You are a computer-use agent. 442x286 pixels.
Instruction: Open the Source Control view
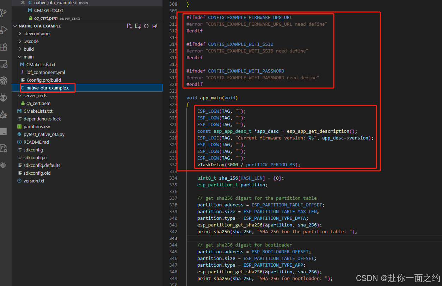tap(4, 13)
